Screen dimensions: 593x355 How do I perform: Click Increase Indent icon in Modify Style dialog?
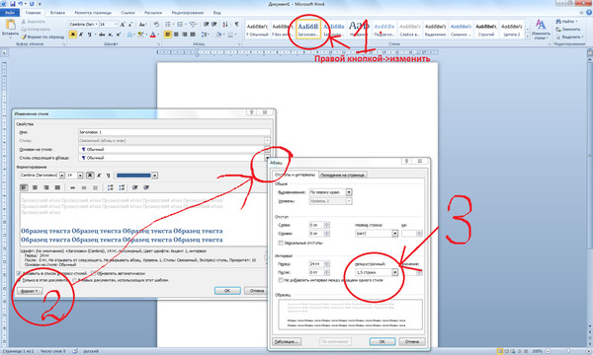[146, 187]
